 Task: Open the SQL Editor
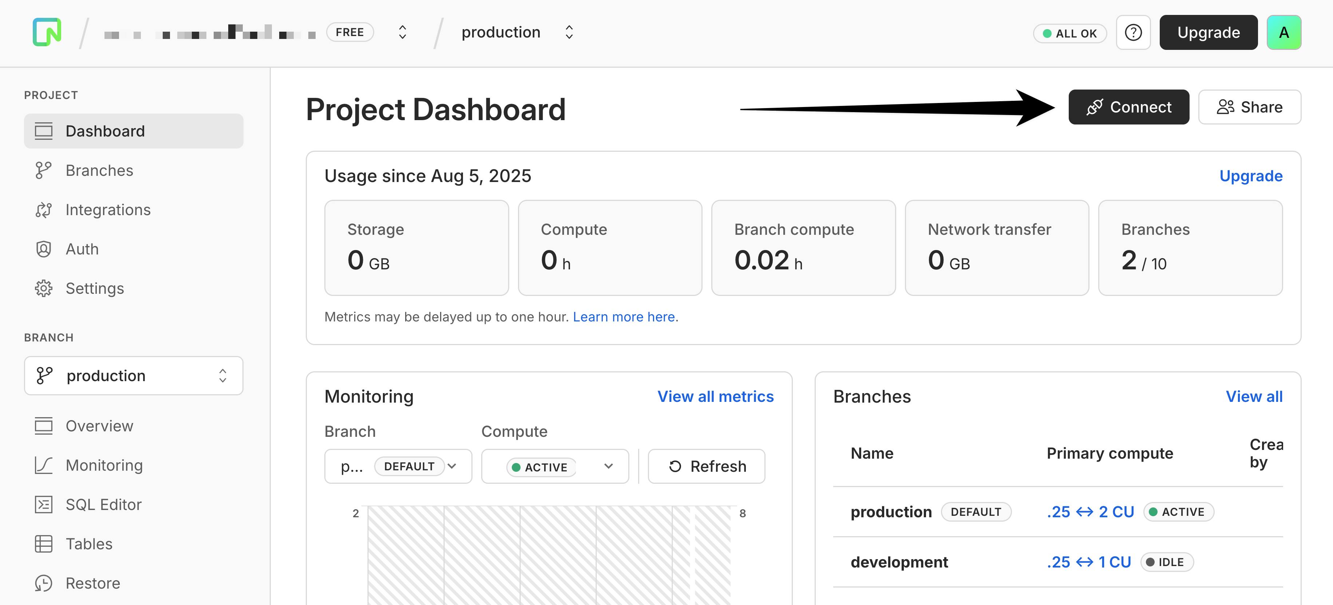tap(134, 505)
